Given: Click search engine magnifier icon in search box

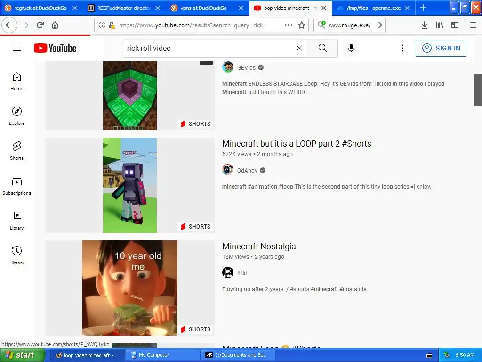Looking at the screenshot, I should [321, 25].
